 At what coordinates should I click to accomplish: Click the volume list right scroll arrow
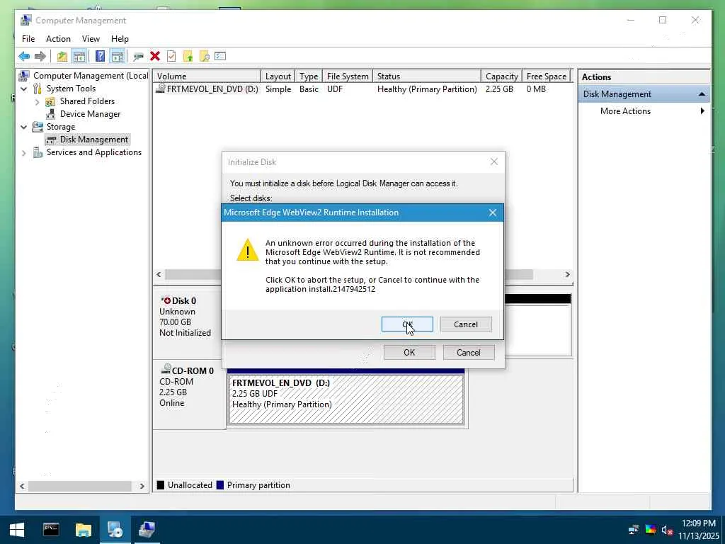pyautogui.click(x=567, y=275)
